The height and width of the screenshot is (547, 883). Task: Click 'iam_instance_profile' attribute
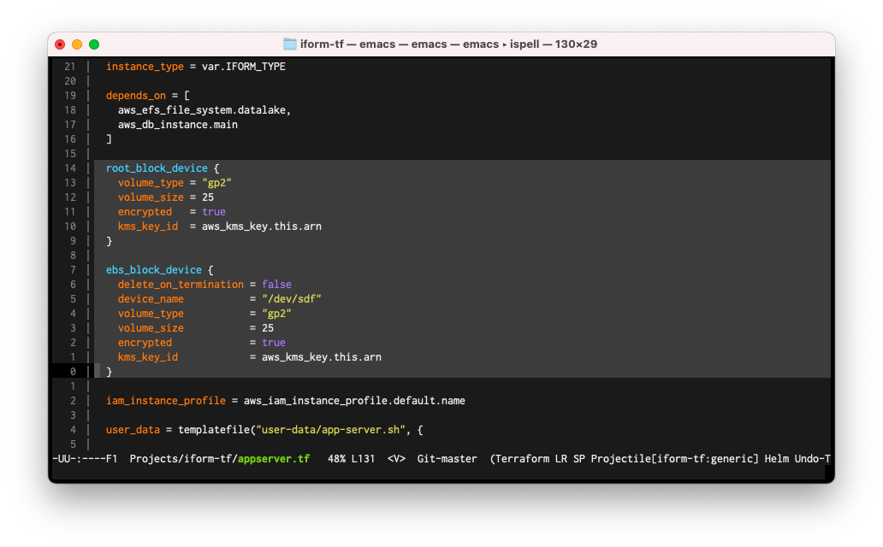(166, 401)
